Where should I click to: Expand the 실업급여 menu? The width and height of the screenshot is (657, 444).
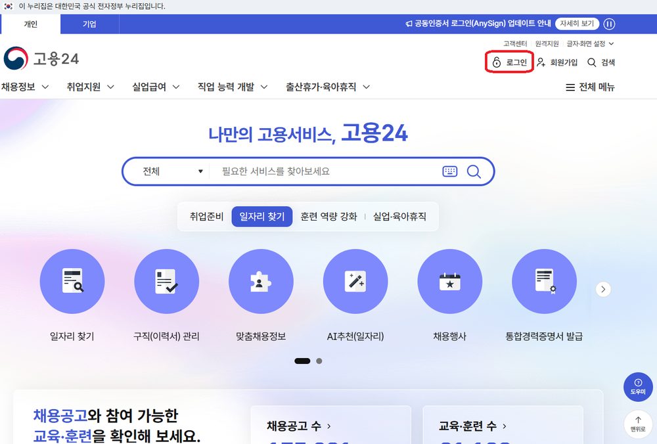[x=156, y=87]
